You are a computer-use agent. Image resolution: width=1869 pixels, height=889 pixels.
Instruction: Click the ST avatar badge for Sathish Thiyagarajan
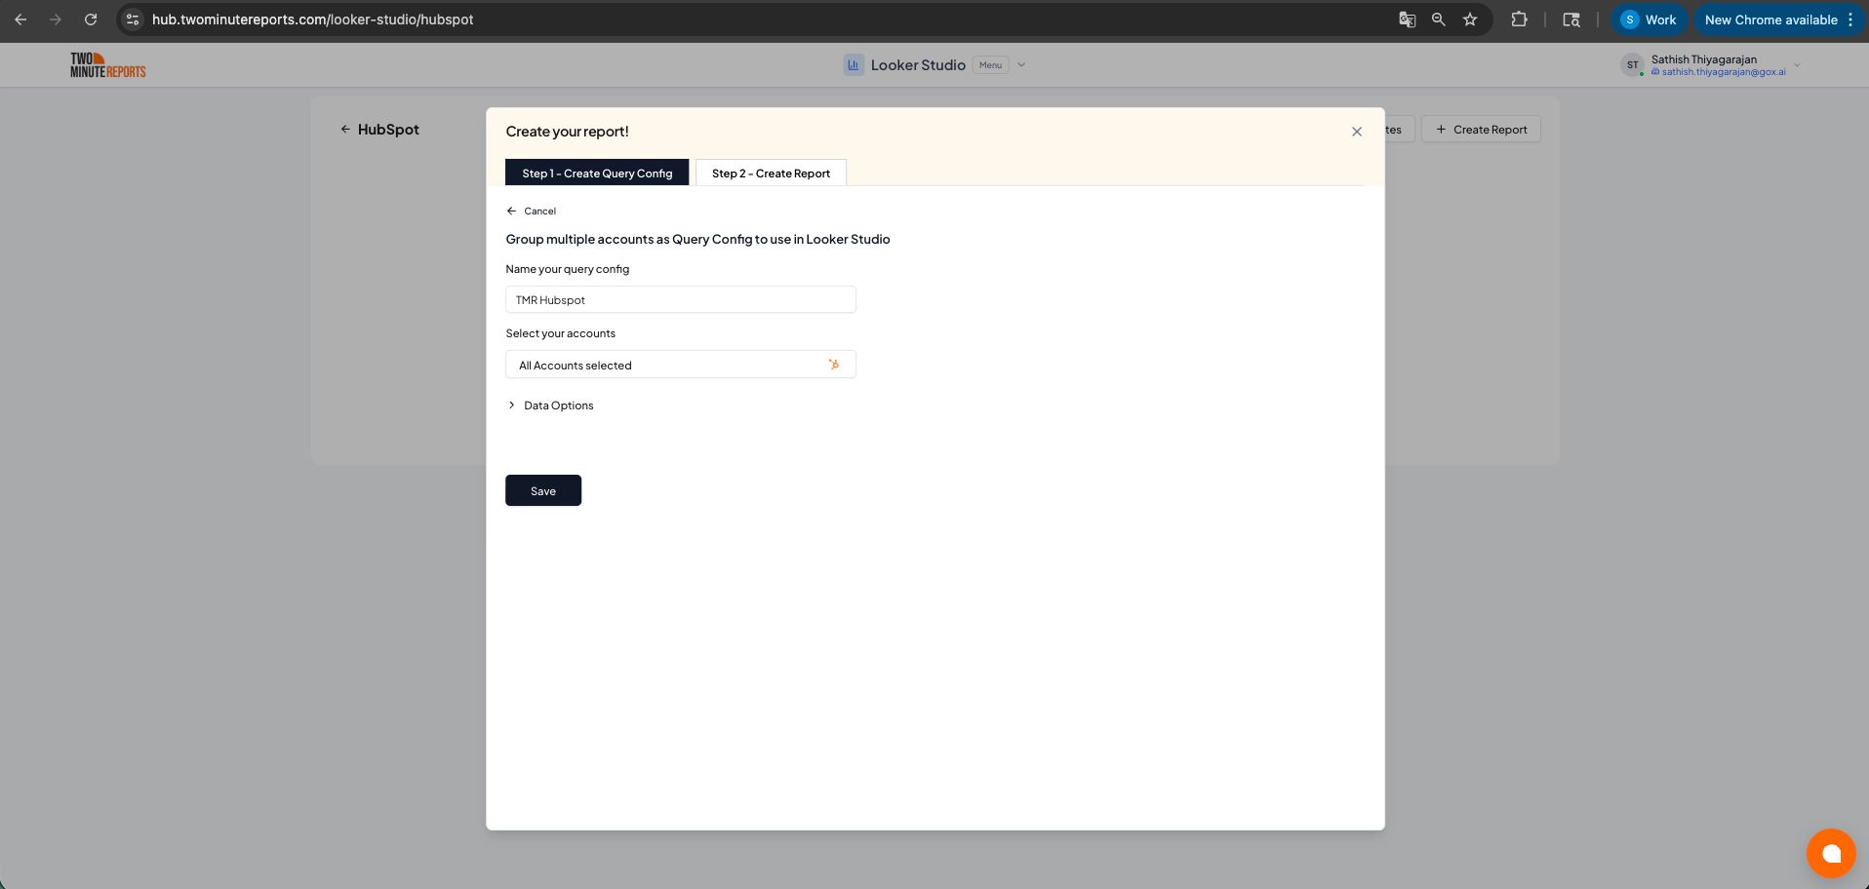click(x=1634, y=64)
